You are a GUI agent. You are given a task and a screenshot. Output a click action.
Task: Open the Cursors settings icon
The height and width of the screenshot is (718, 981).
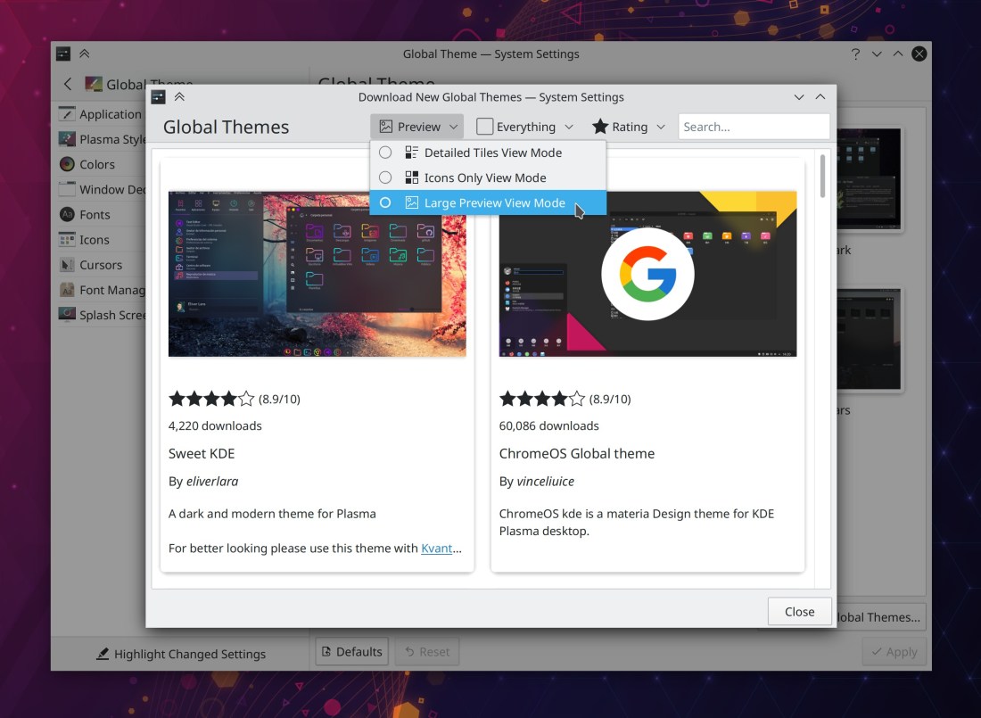(x=67, y=265)
